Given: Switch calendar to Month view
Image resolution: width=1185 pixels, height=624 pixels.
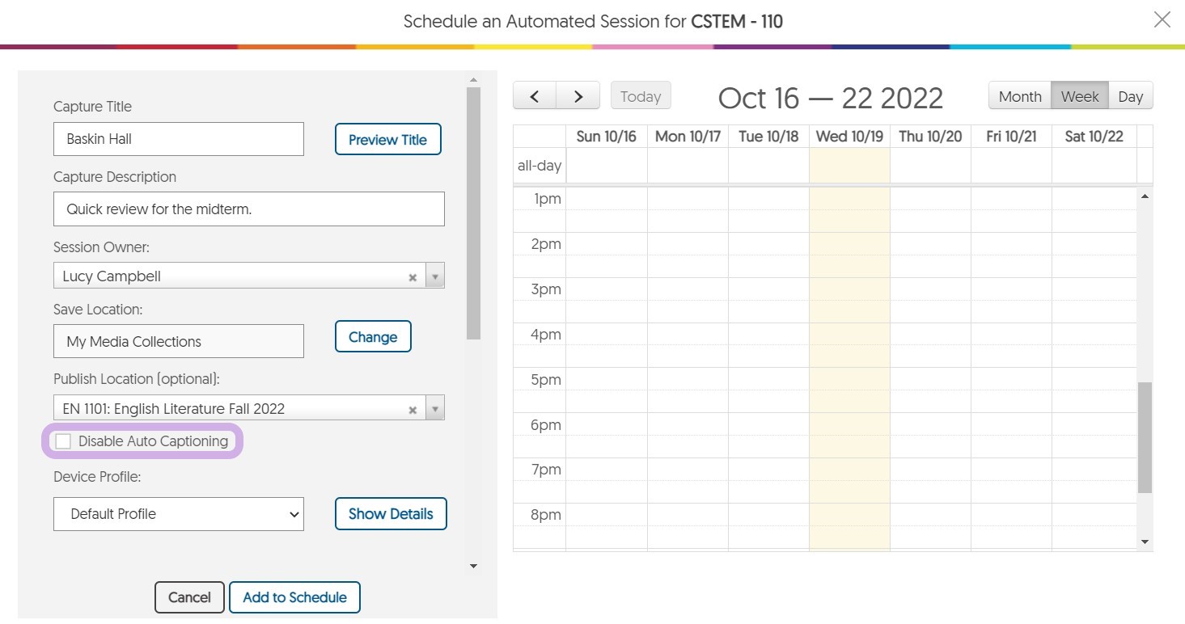Looking at the screenshot, I should pyautogui.click(x=1019, y=96).
